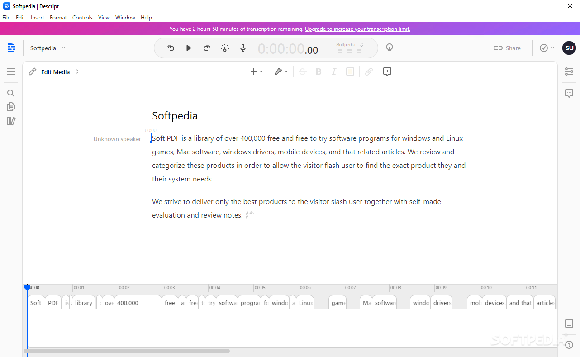Open the search icon in left sidebar

(11, 93)
